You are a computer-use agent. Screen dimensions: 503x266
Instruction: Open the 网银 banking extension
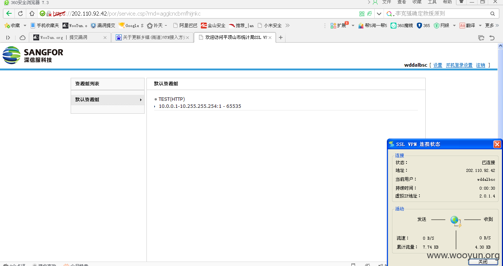click(442, 26)
